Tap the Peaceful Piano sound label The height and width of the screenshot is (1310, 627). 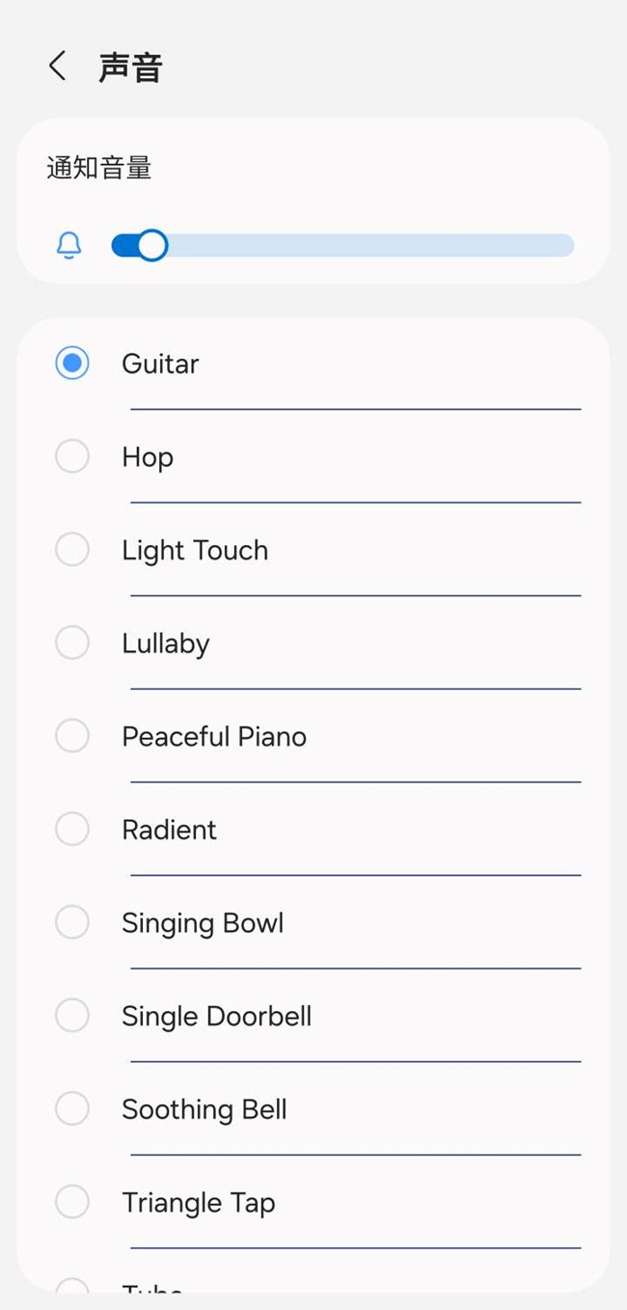[x=214, y=737]
